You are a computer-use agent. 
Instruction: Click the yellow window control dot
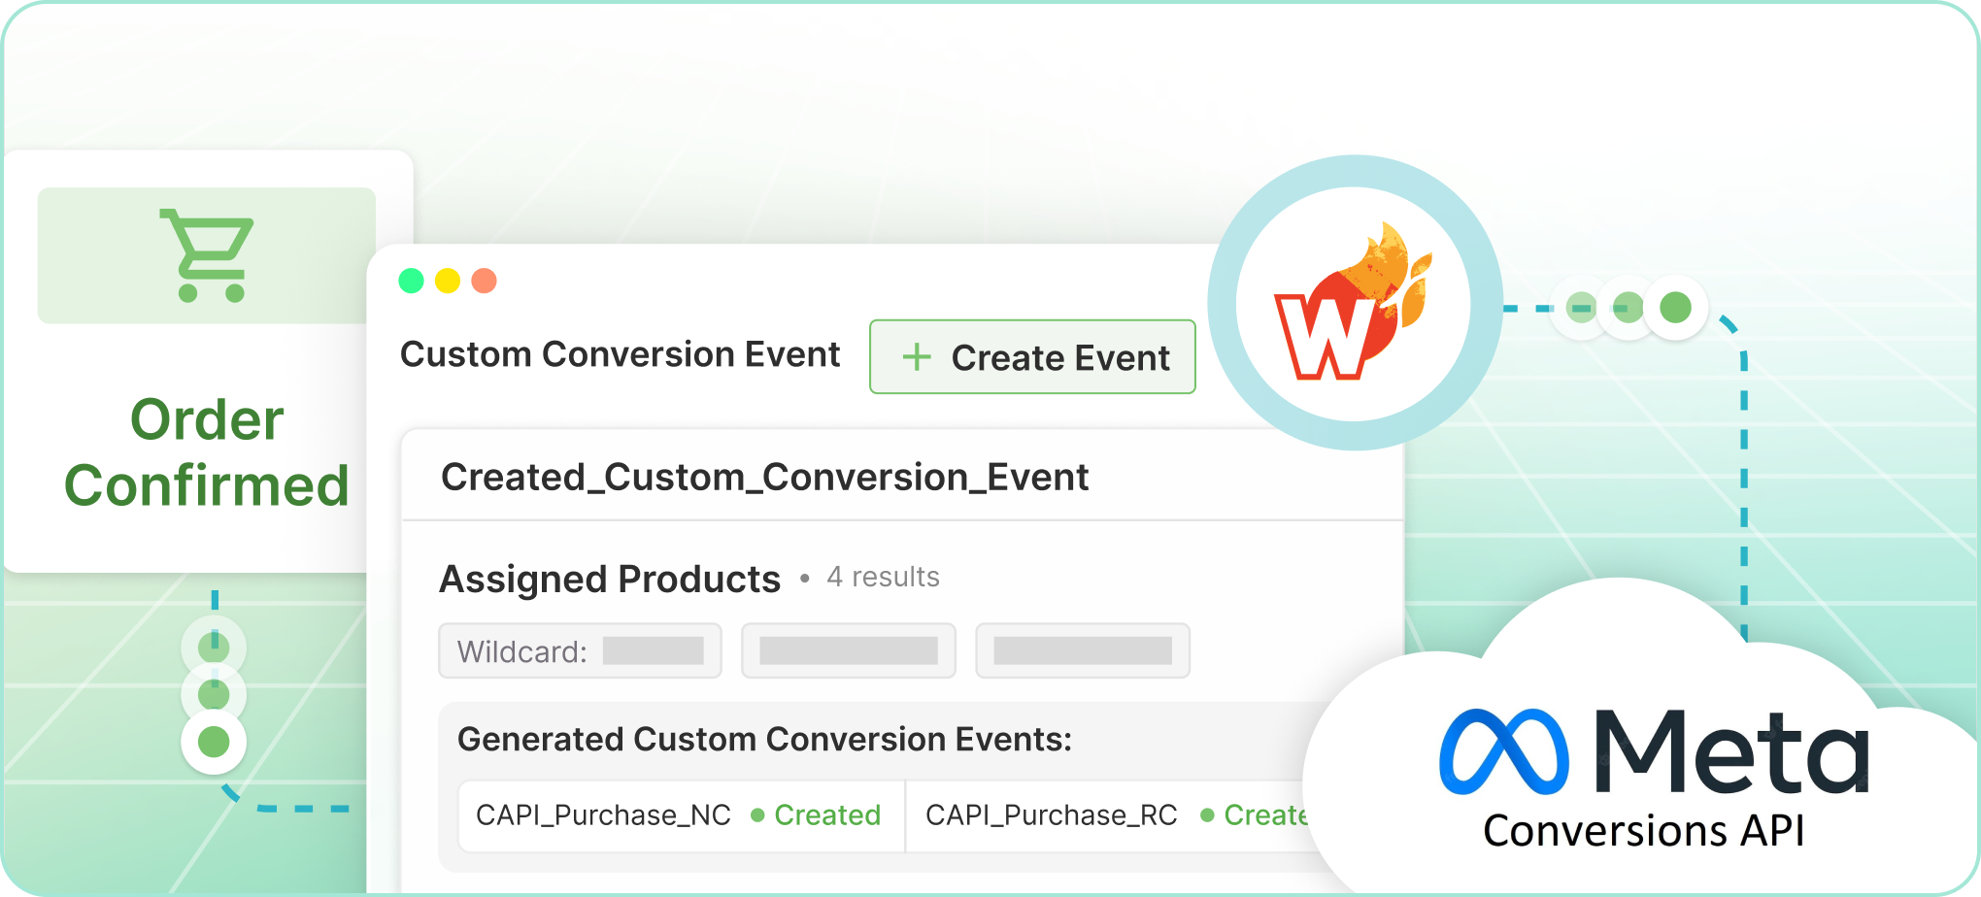point(447,281)
